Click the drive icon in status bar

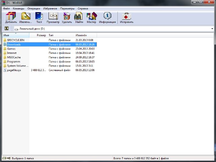[x=4, y=158]
